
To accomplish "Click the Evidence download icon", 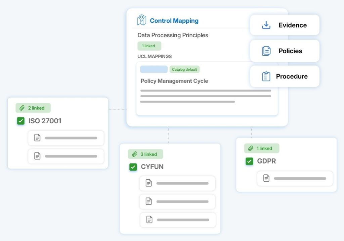I will coord(266,25).
